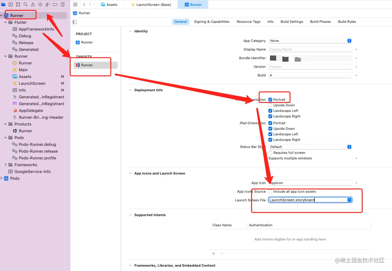Click the plus icon beside Build field
The width and height of the screenshot is (392, 271).
pyautogui.click(x=356, y=75)
